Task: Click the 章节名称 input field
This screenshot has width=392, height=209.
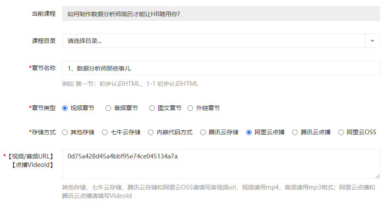Action: click(x=221, y=68)
